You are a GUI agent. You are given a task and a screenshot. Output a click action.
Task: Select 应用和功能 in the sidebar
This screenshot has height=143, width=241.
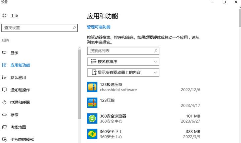pyautogui.click(x=20, y=65)
